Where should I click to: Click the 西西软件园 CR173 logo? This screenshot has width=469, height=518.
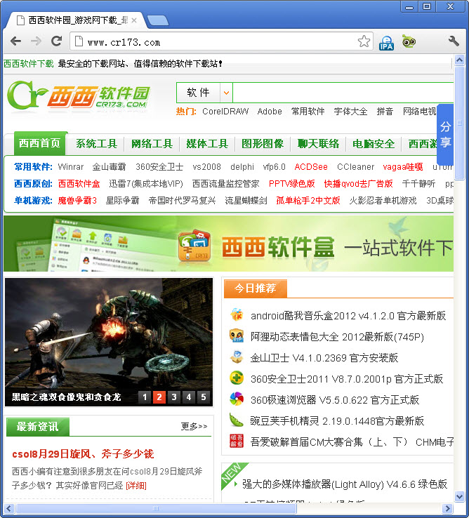79,96
